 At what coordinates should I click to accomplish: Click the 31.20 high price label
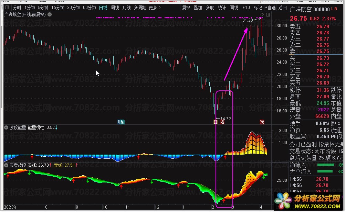(248, 20)
